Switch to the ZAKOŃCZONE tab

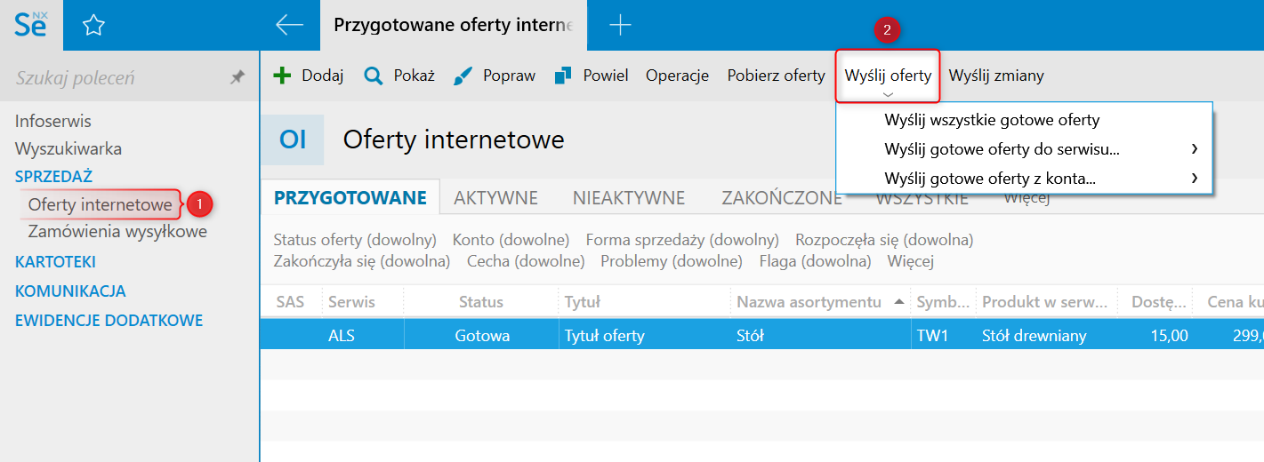coord(782,197)
